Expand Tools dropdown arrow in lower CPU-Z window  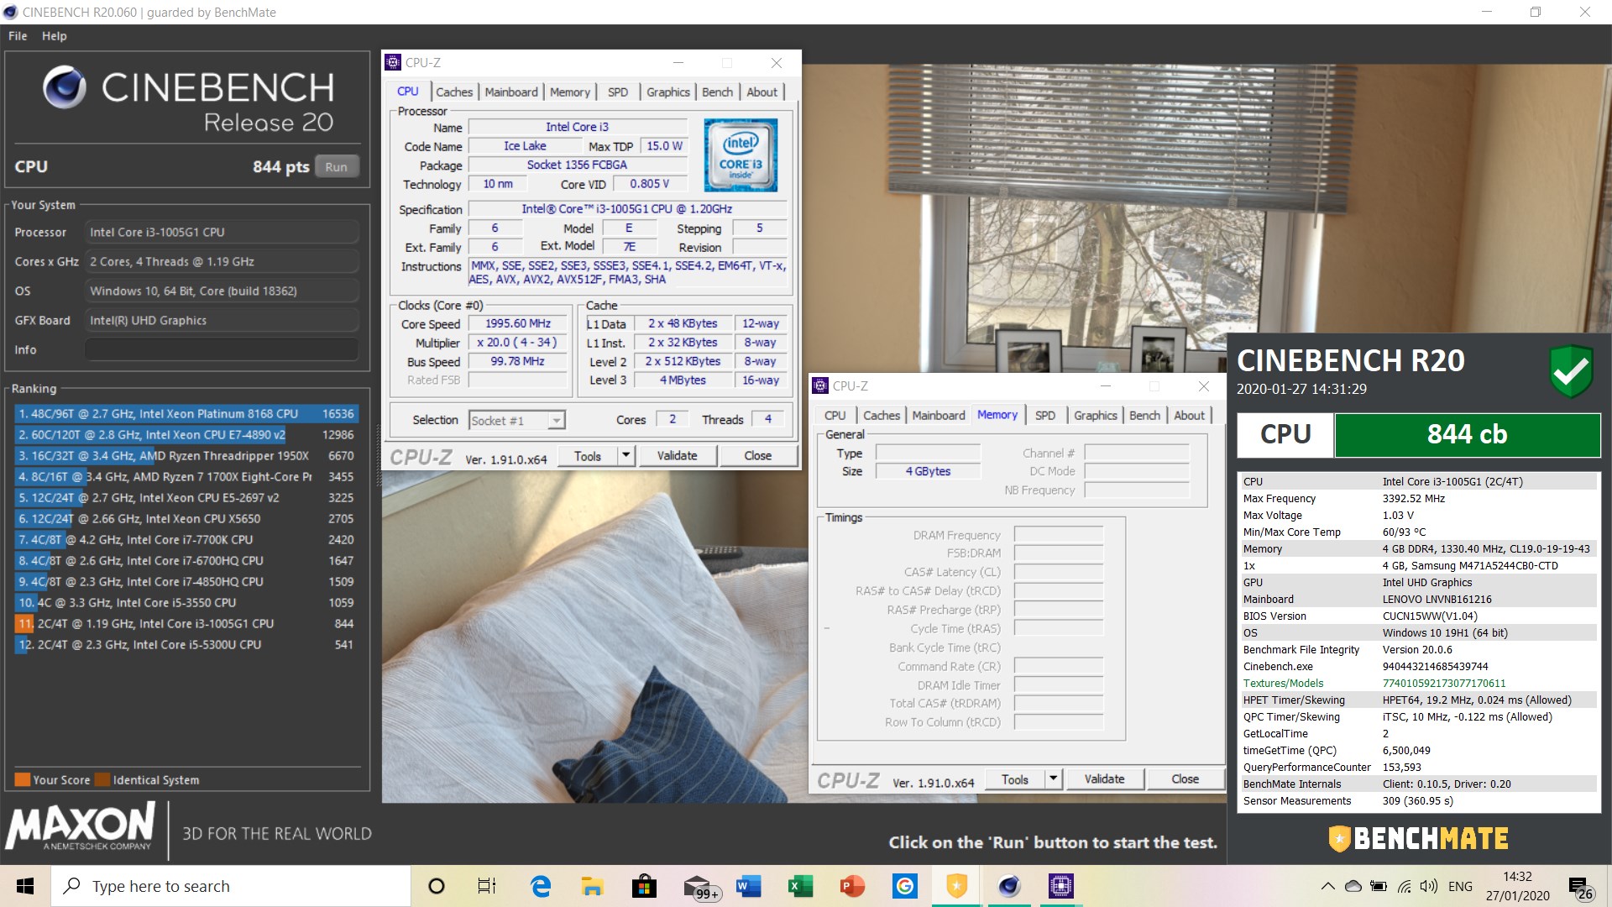coord(1053,779)
